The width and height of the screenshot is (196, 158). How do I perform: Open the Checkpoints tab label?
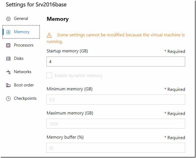25,98
